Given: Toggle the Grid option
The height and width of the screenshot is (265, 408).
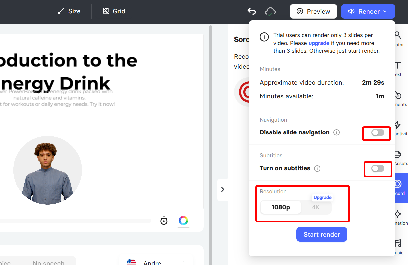Looking at the screenshot, I should [114, 11].
